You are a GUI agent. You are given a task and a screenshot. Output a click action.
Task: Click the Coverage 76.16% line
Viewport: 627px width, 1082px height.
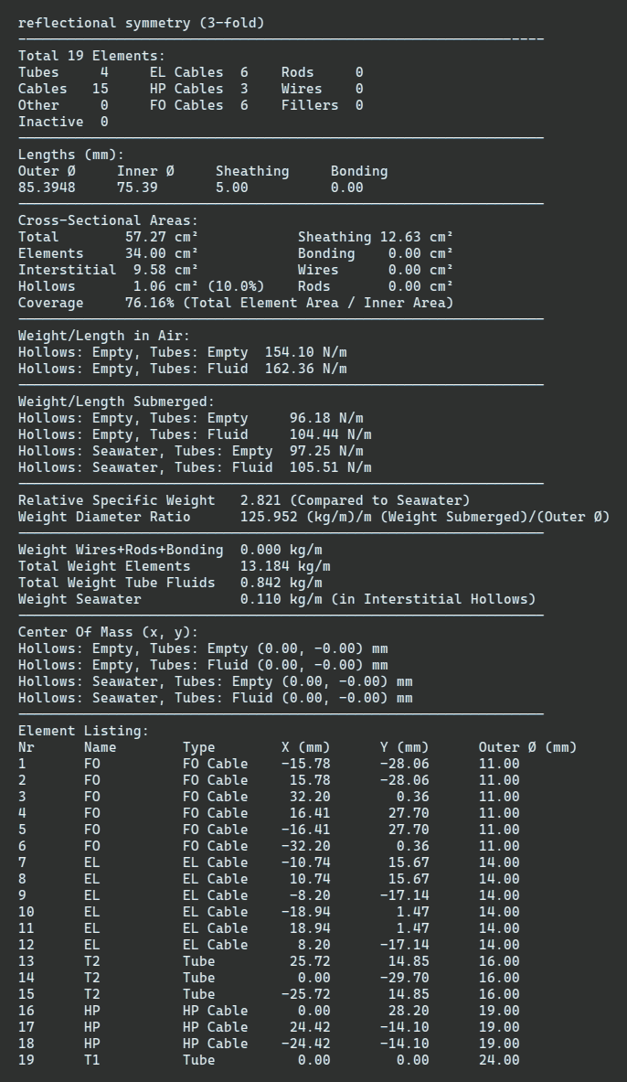click(236, 303)
